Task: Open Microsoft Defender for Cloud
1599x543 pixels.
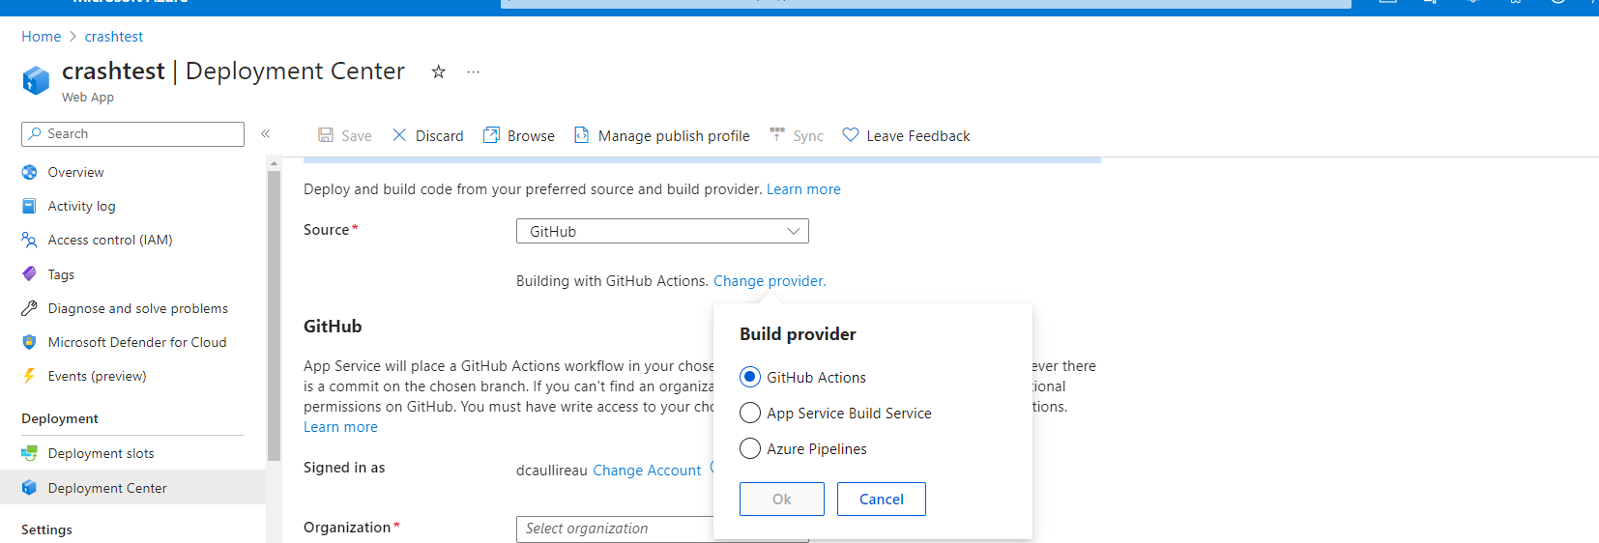Action: [x=137, y=342]
